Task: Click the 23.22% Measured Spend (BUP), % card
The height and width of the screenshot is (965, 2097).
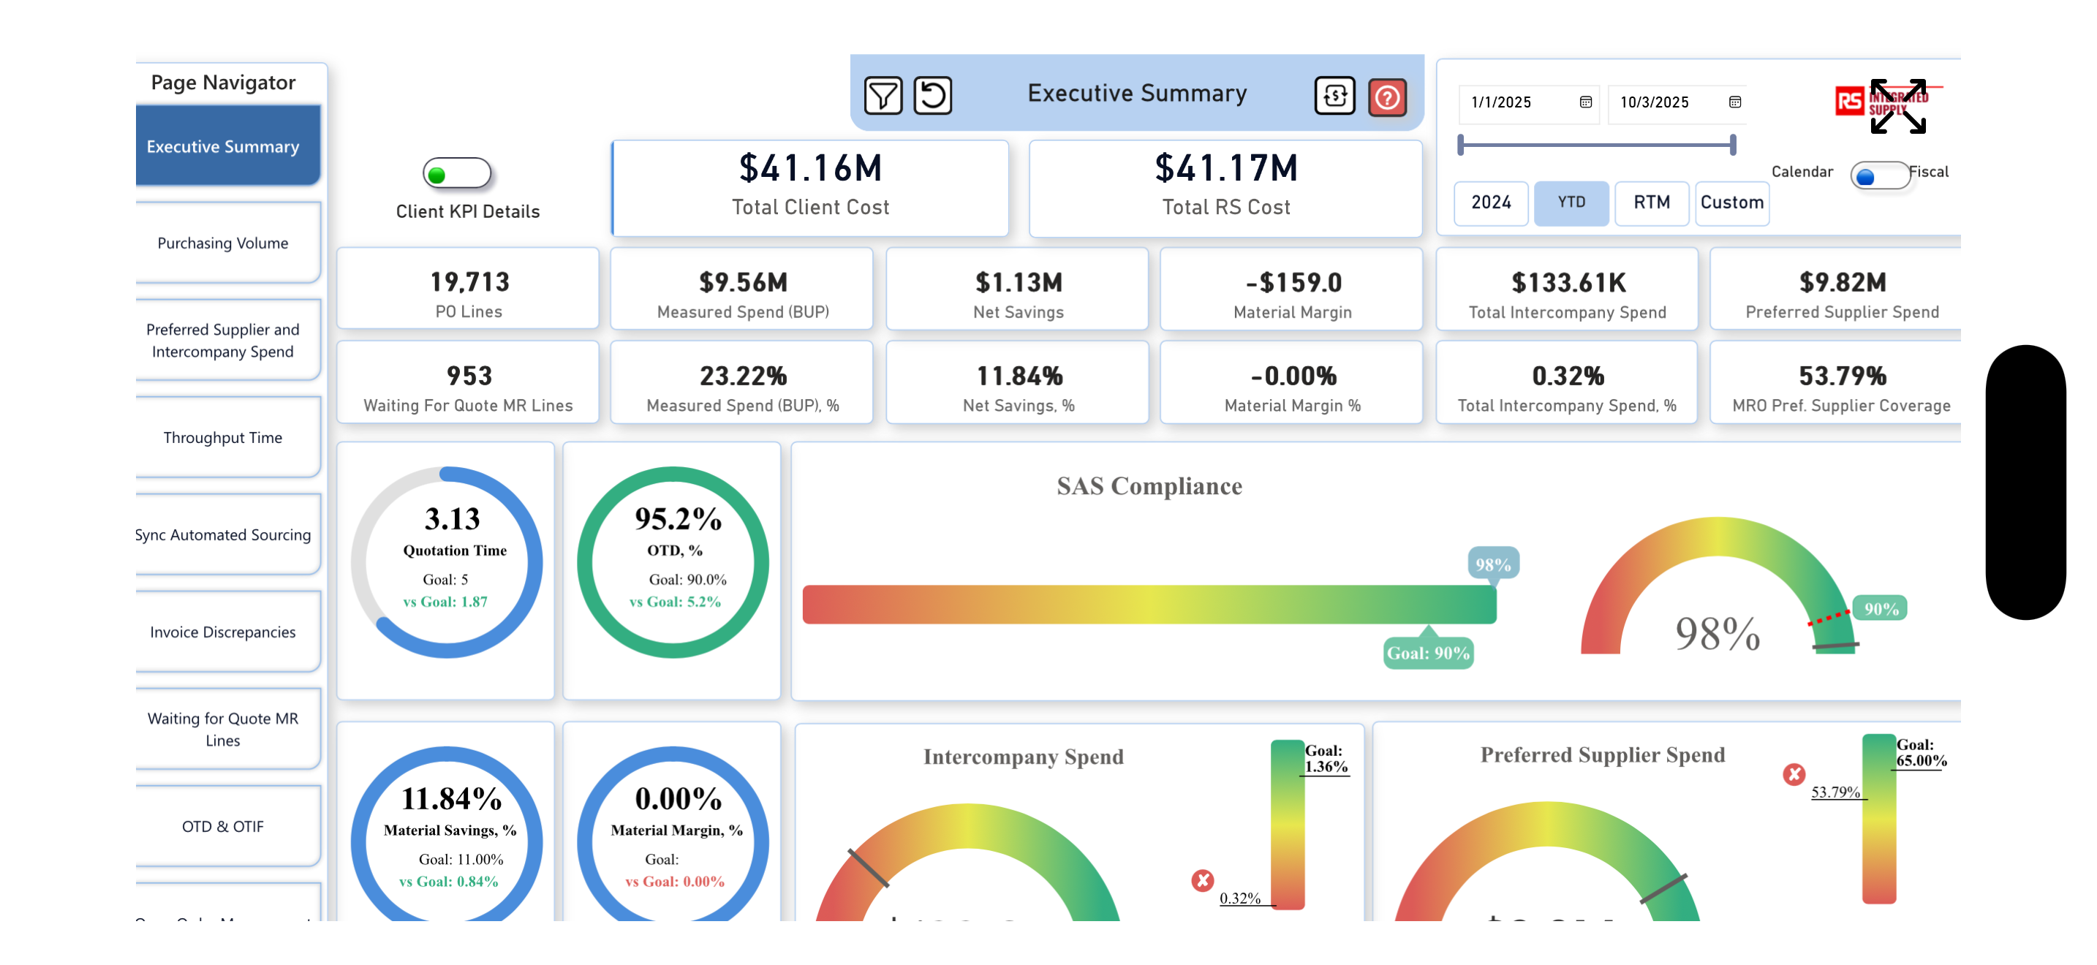Action: tap(742, 382)
